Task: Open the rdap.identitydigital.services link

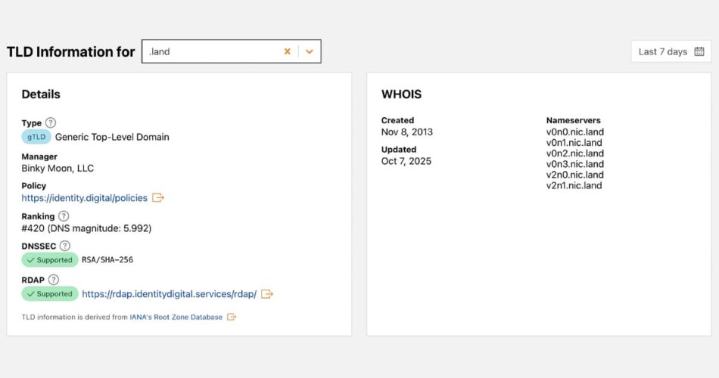Action: pyautogui.click(x=169, y=294)
